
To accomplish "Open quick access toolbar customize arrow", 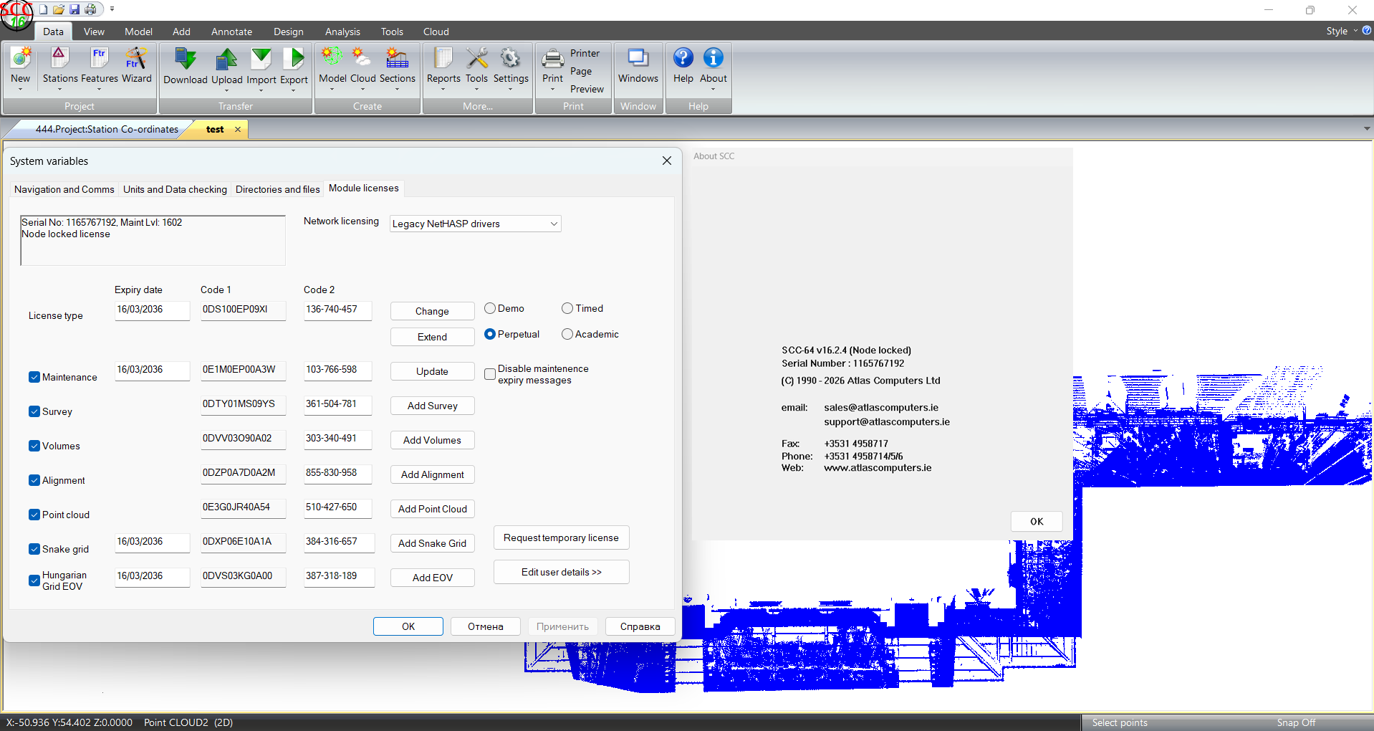I will 112,9.
